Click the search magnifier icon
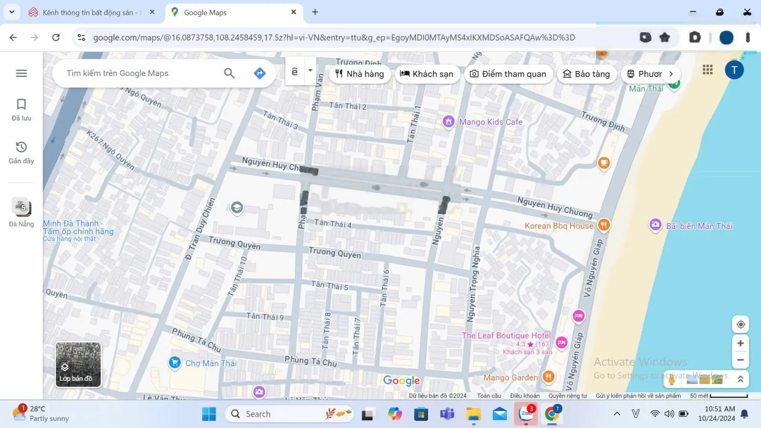761x428 pixels. click(229, 73)
